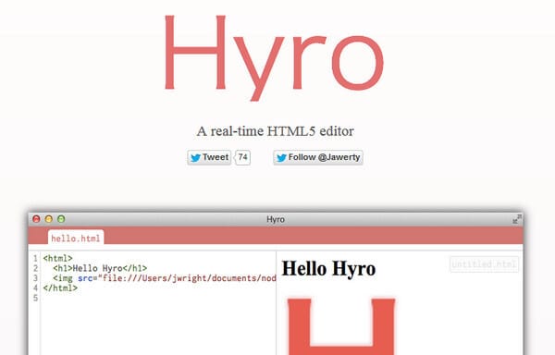Select the hello.html tab
The height and width of the screenshot is (355, 555).
coord(76,238)
